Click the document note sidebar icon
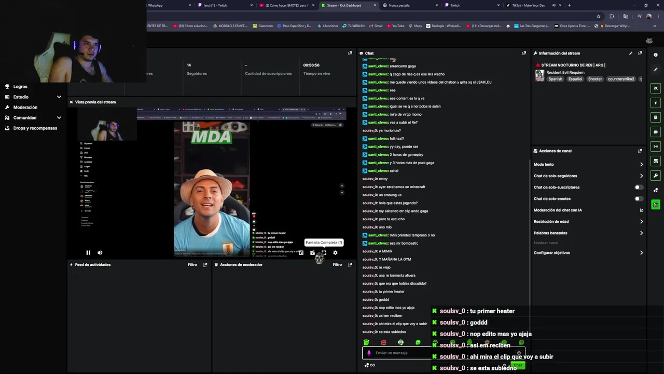 pyautogui.click(x=656, y=117)
